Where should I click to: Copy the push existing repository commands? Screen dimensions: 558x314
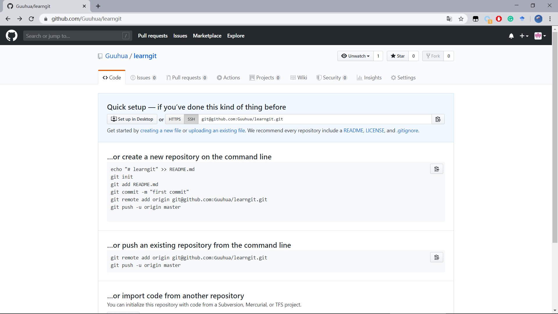click(437, 257)
